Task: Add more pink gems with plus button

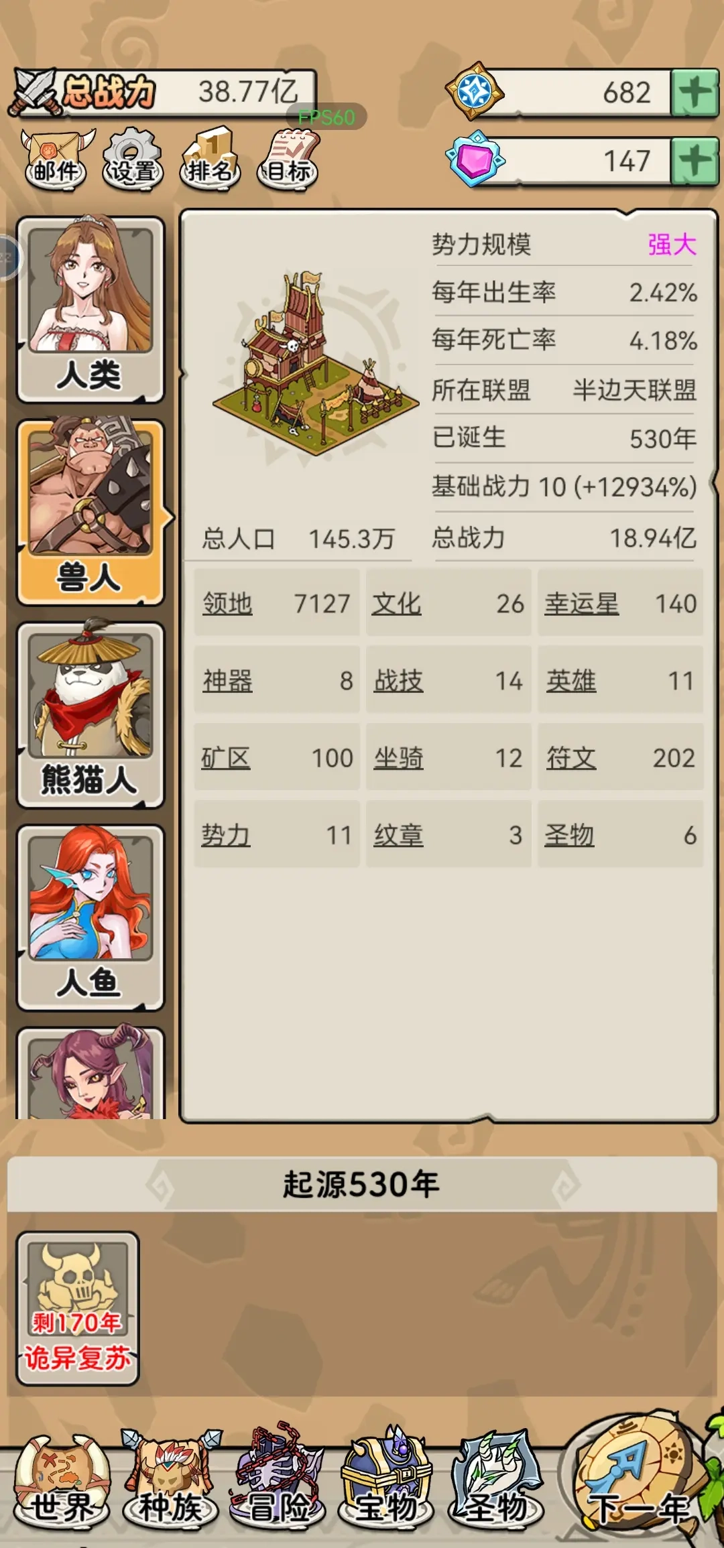Action: [695, 161]
